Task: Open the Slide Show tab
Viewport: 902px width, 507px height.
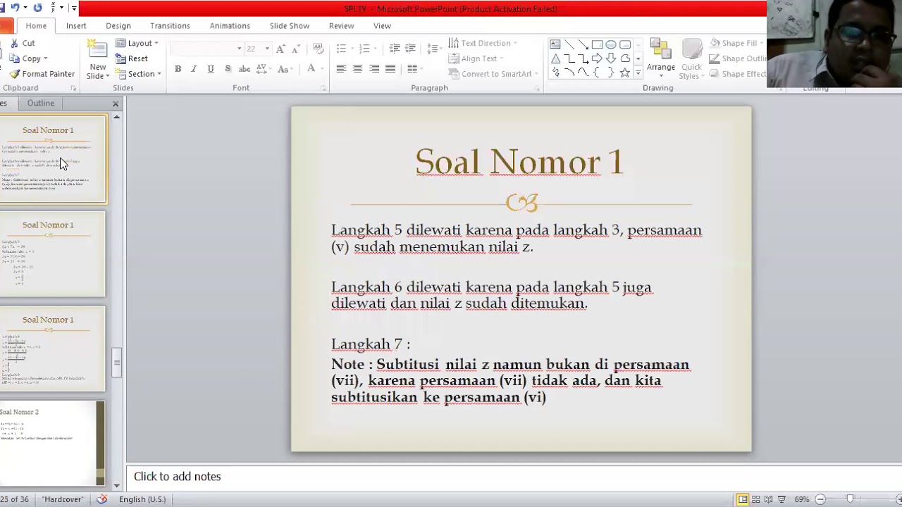Action: tap(290, 25)
